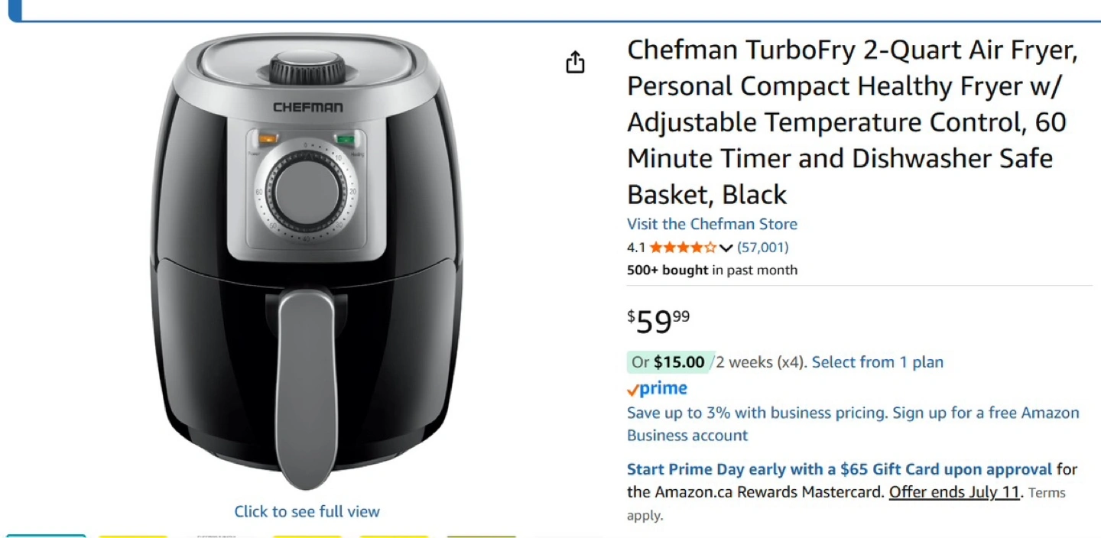
Task: Select the olive green image thumbnail
Action: coord(481,536)
